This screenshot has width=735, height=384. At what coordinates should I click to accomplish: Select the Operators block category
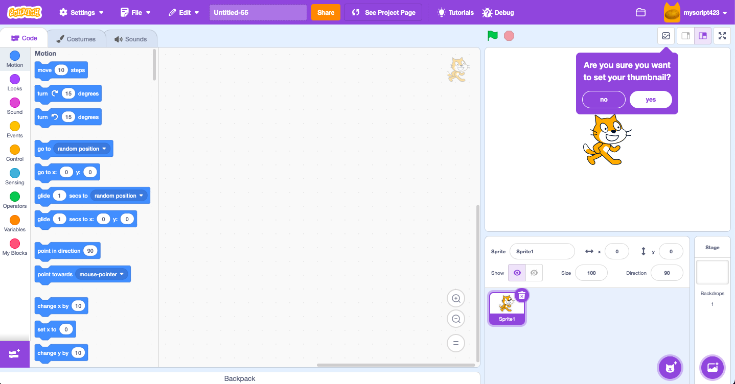[15, 200]
